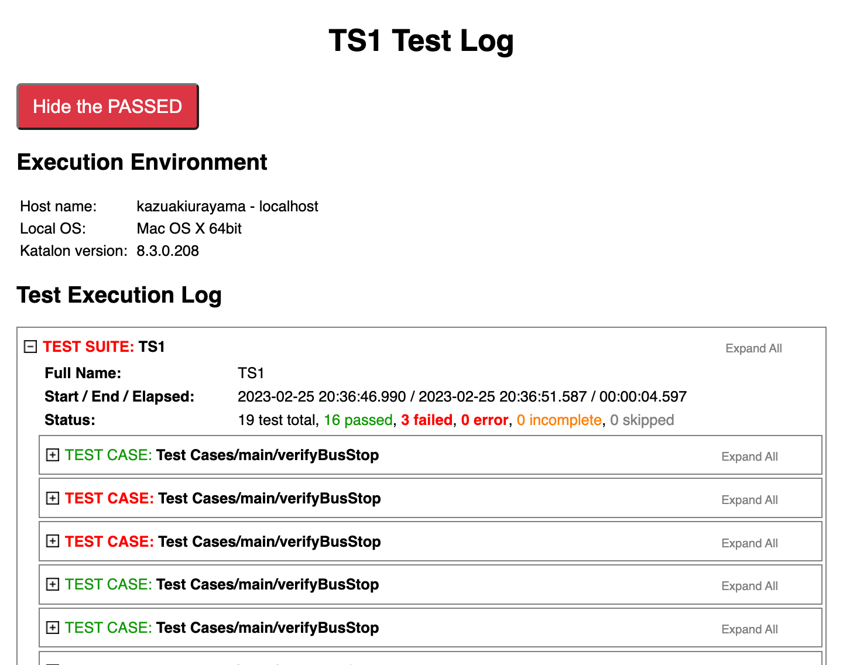Click Expand All on second test case row
Viewport: 843px width, 665px height.
[x=749, y=500]
